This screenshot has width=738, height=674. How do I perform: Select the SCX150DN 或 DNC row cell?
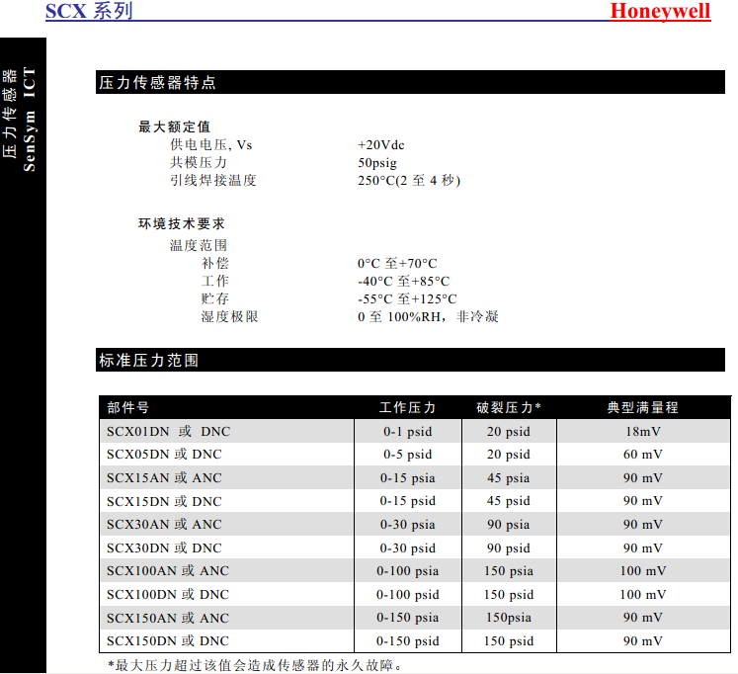pyautogui.click(x=227, y=640)
